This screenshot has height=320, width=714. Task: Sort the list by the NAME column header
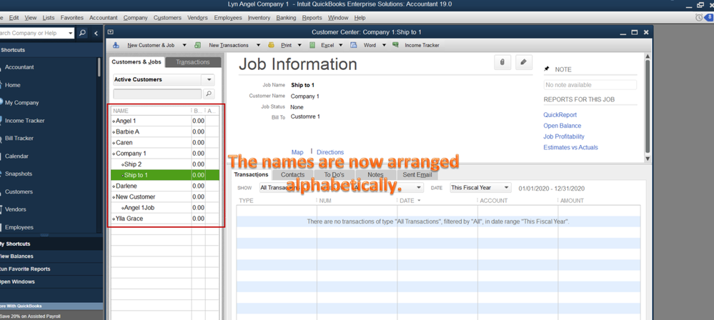151,111
